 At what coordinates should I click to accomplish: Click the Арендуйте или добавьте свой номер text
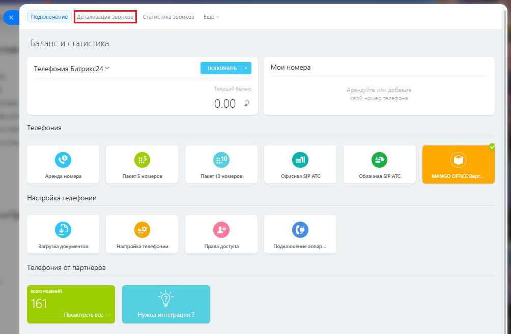[x=379, y=94]
